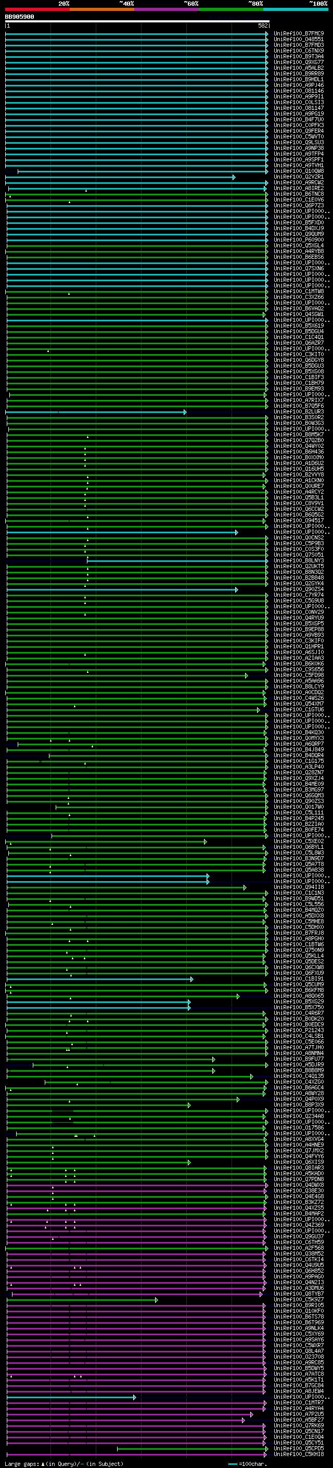This screenshot has width=333, height=1468.
Task: Click the UniRef100_A9NP38 label
Action: tap(298, 148)
